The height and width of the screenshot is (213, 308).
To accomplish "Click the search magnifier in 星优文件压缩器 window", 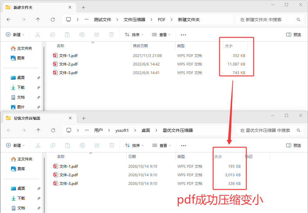I will (298, 130).
